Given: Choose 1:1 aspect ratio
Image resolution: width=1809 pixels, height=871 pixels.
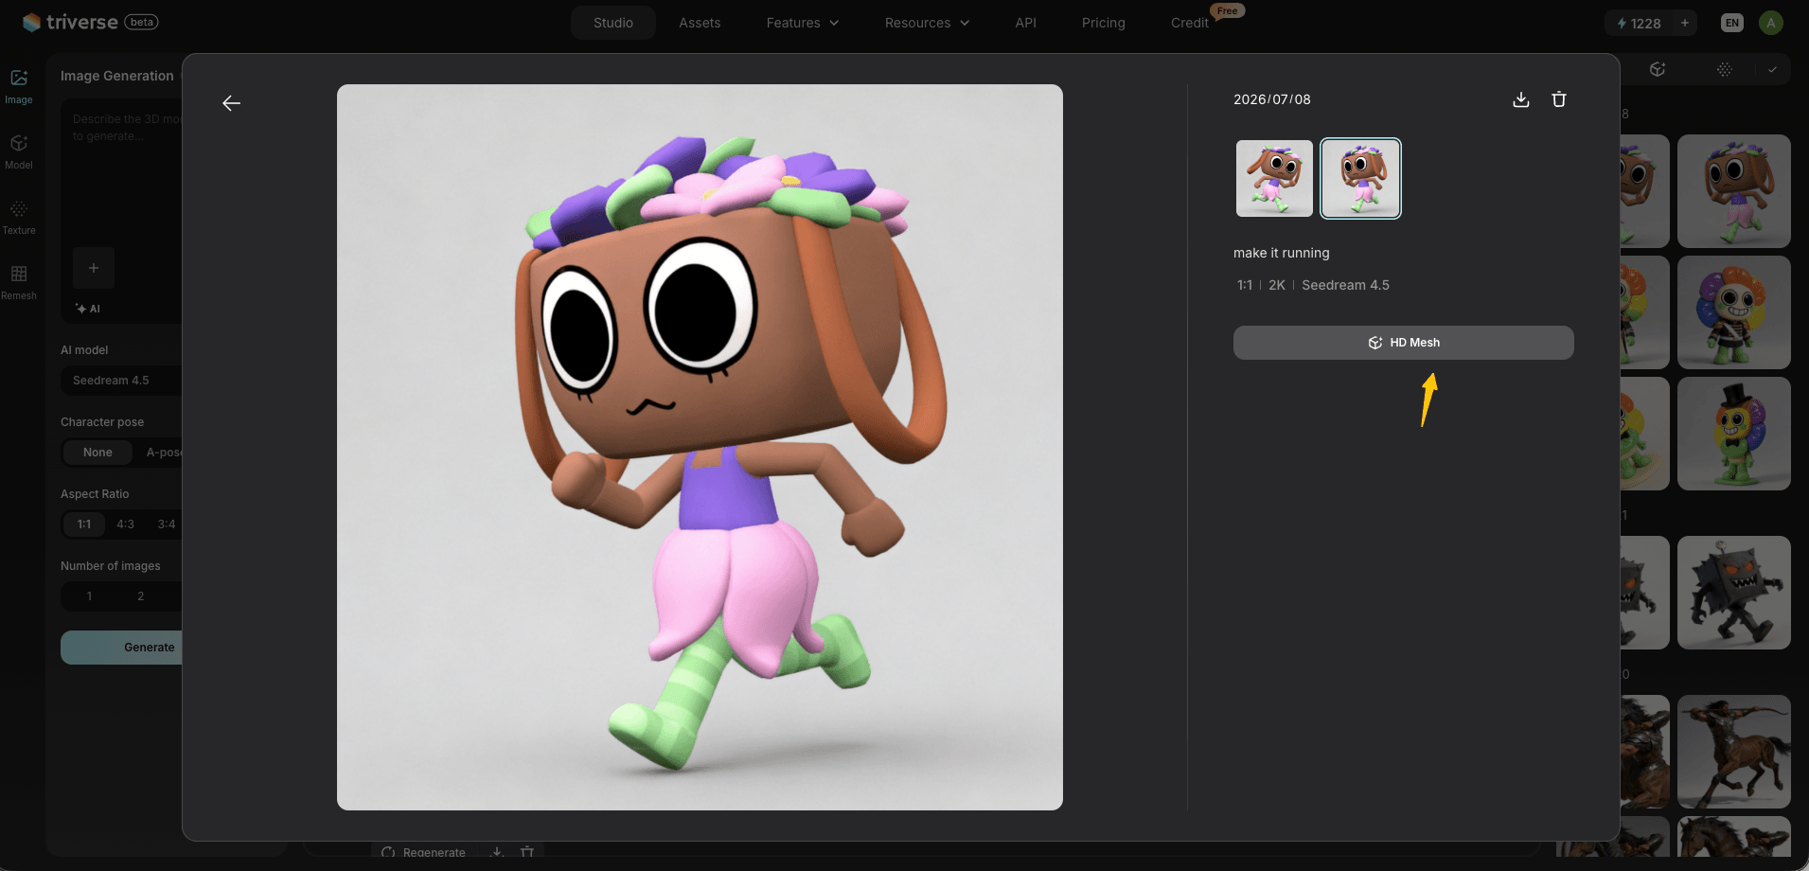Looking at the screenshot, I should (84, 524).
